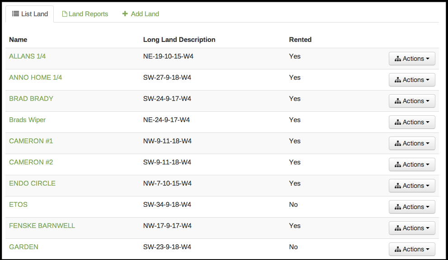Expand Actions dropdown for ANNO HOME 1/4
This screenshot has width=448, height=260.
coord(411,80)
